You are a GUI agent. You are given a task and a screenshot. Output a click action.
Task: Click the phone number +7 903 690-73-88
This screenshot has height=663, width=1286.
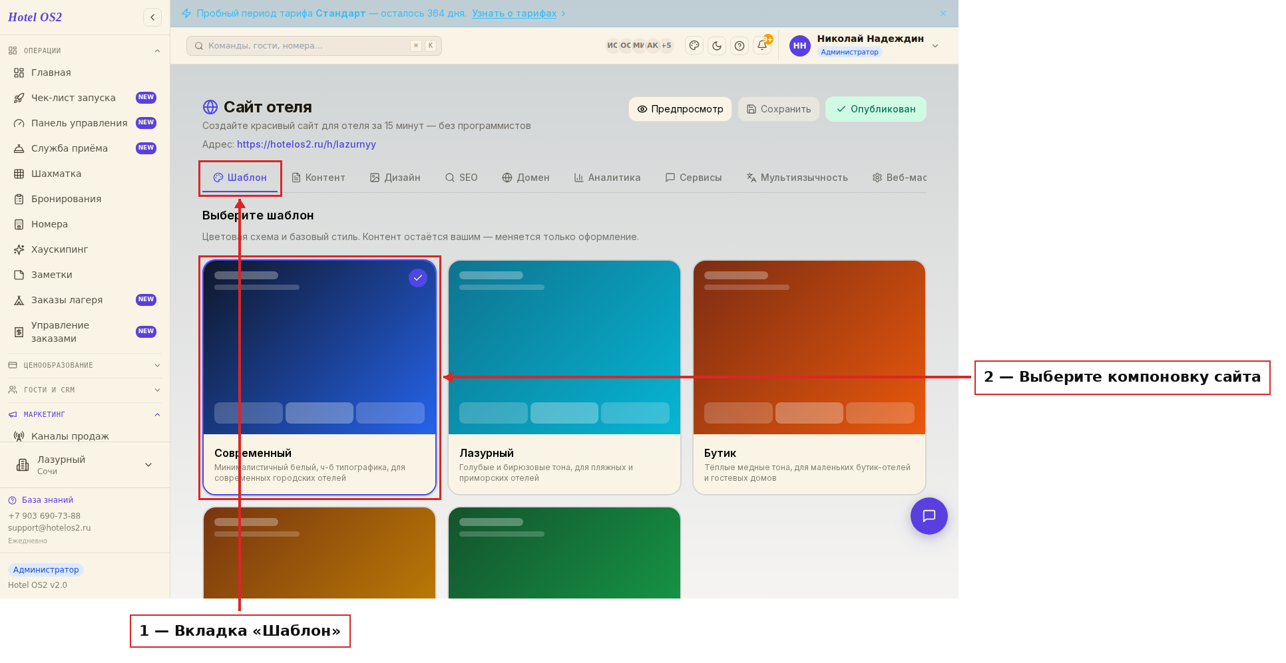tap(44, 516)
